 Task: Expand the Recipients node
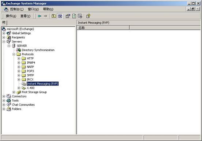4,38
